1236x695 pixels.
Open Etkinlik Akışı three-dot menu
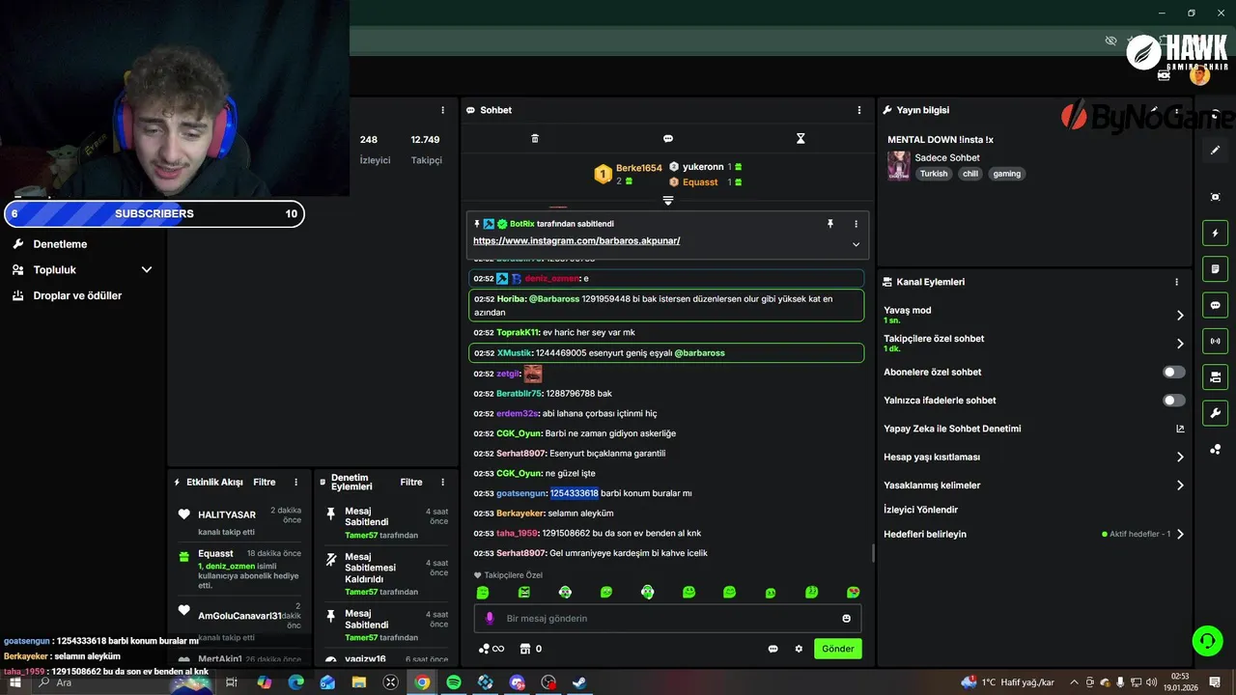click(296, 482)
